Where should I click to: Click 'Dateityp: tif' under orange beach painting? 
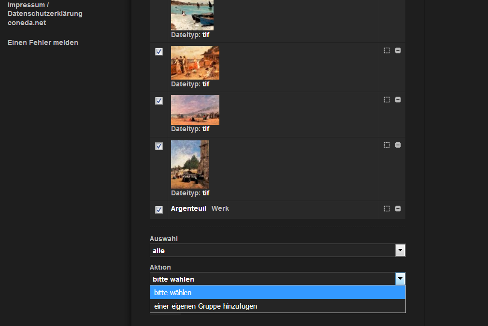pos(190,84)
